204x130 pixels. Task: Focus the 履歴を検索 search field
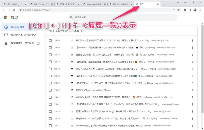[123, 17]
